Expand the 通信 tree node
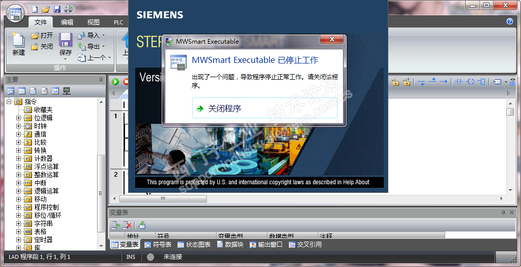The width and height of the screenshot is (521, 267). pyautogui.click(x=19, y=134)
